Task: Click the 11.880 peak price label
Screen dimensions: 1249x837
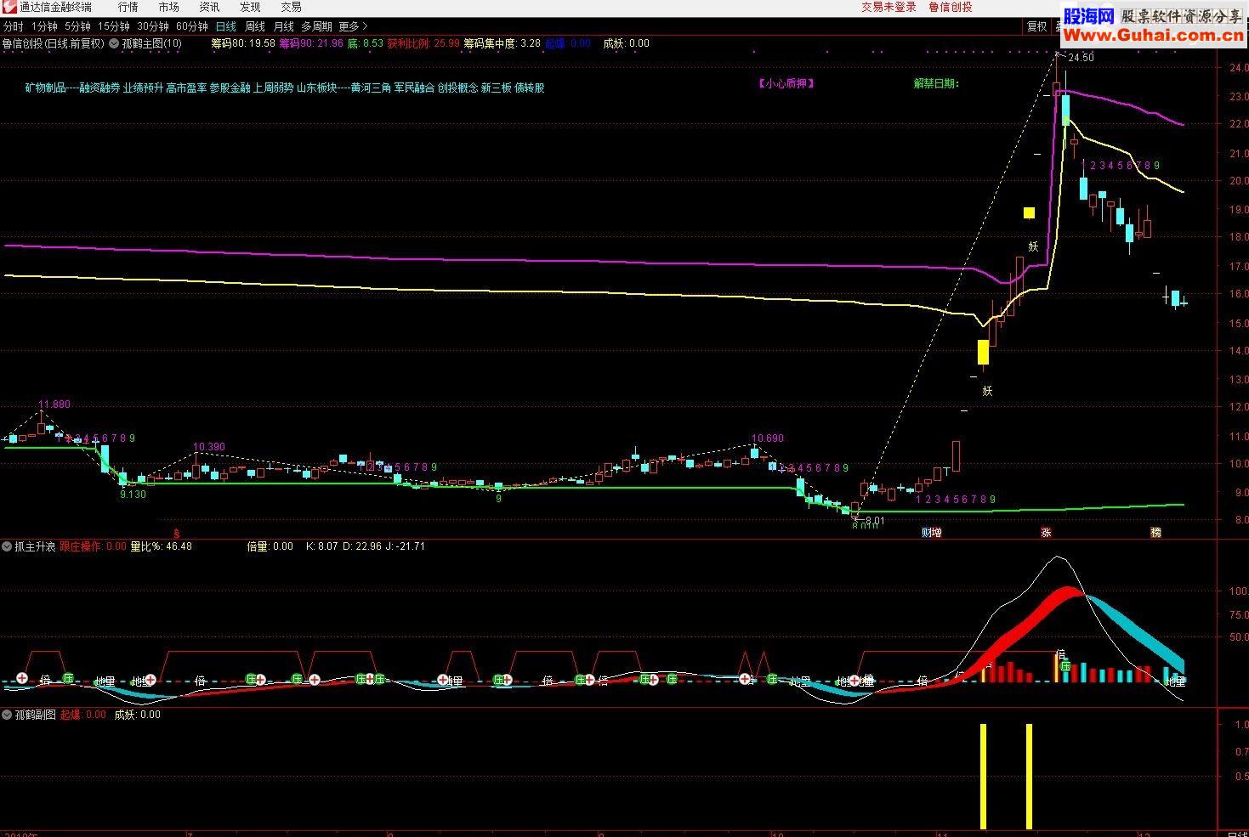Action: pyautogui.click(x=54, y=404)
